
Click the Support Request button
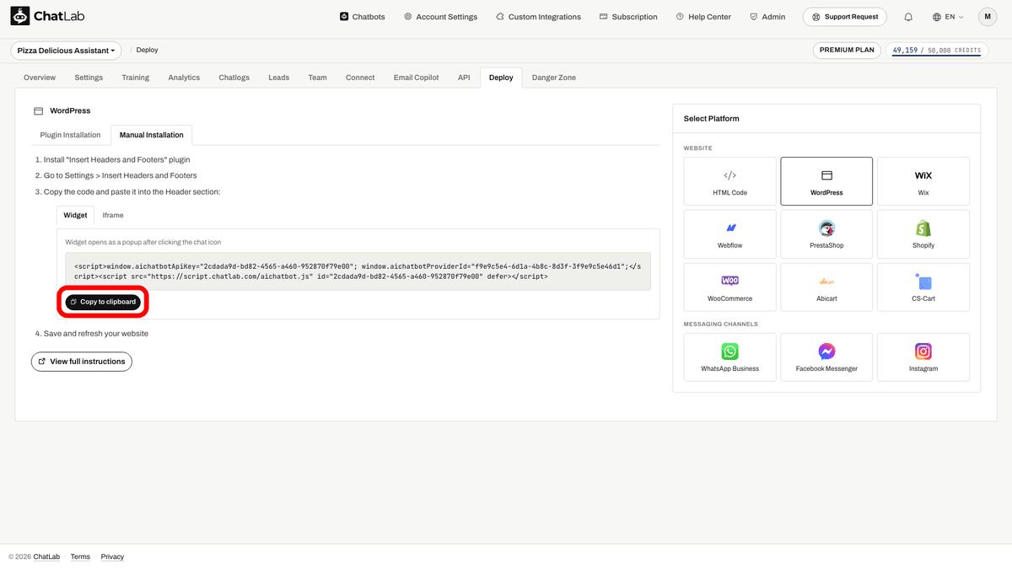pyautogui.click(x=845, y=17)
